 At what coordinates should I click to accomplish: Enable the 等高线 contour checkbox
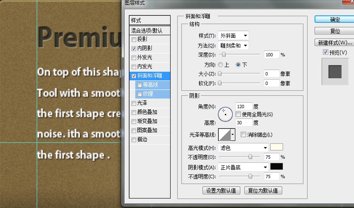pyautogui.click(x=139, y=85)
